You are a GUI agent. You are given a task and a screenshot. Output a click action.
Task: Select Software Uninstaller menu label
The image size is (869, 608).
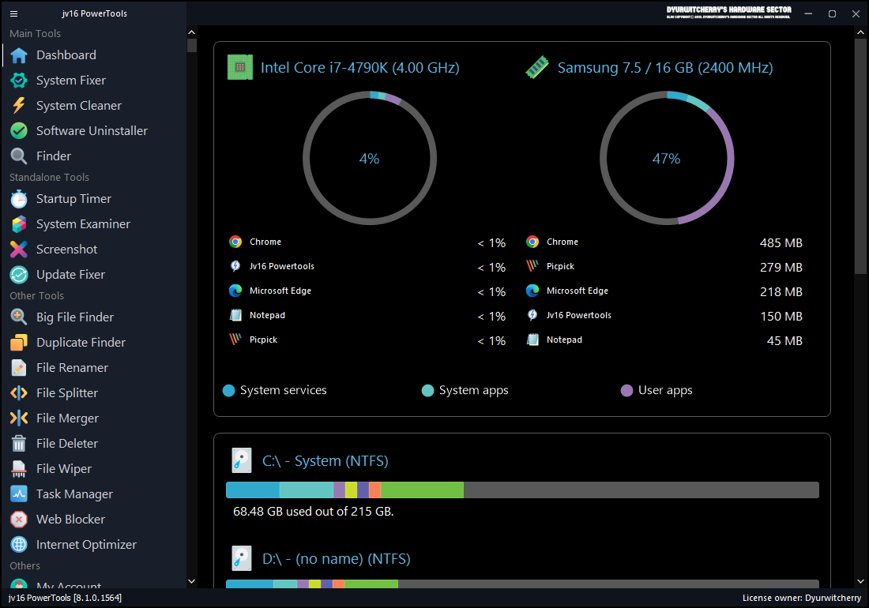(92, 131)
